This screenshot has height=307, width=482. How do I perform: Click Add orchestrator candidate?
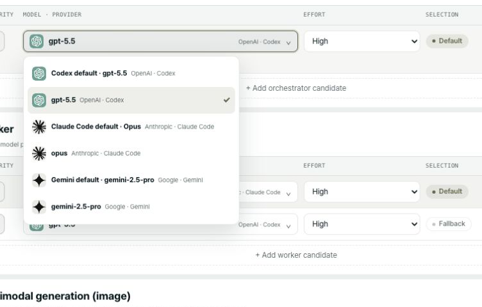click(296, 88)
